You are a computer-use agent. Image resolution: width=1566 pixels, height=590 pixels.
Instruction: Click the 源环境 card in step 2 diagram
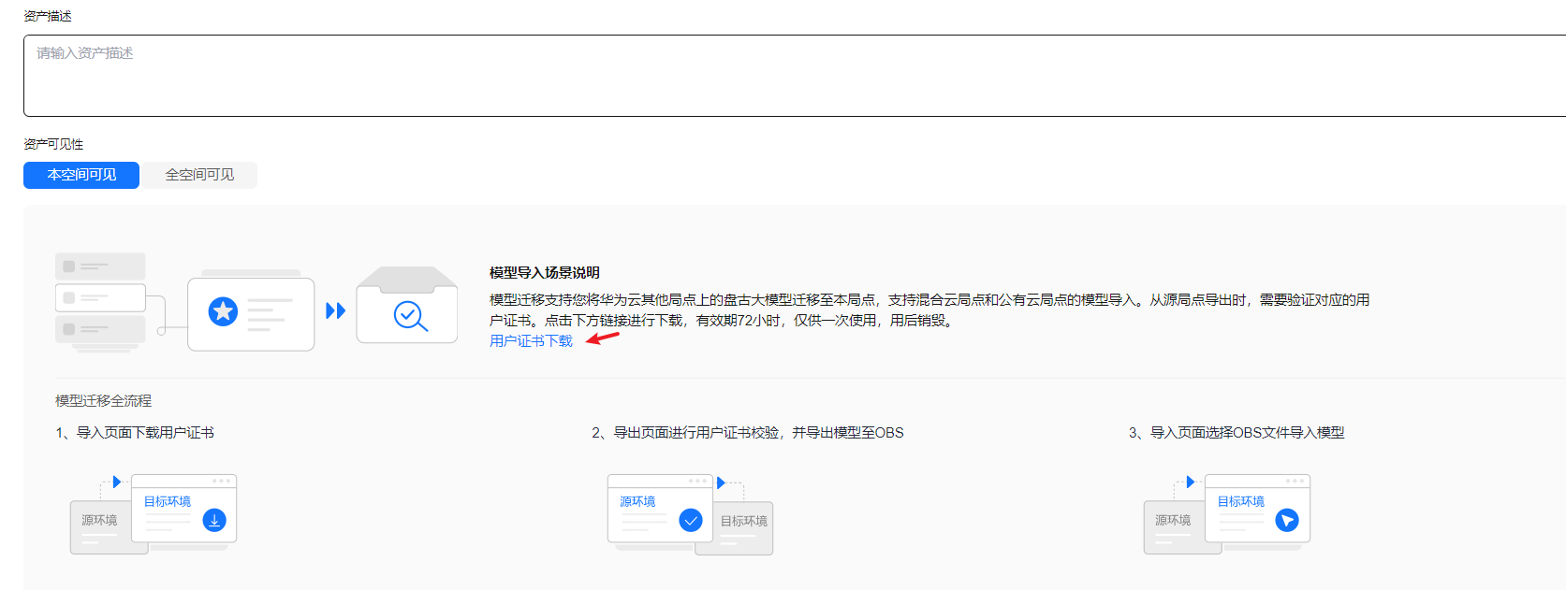point(660,508)
